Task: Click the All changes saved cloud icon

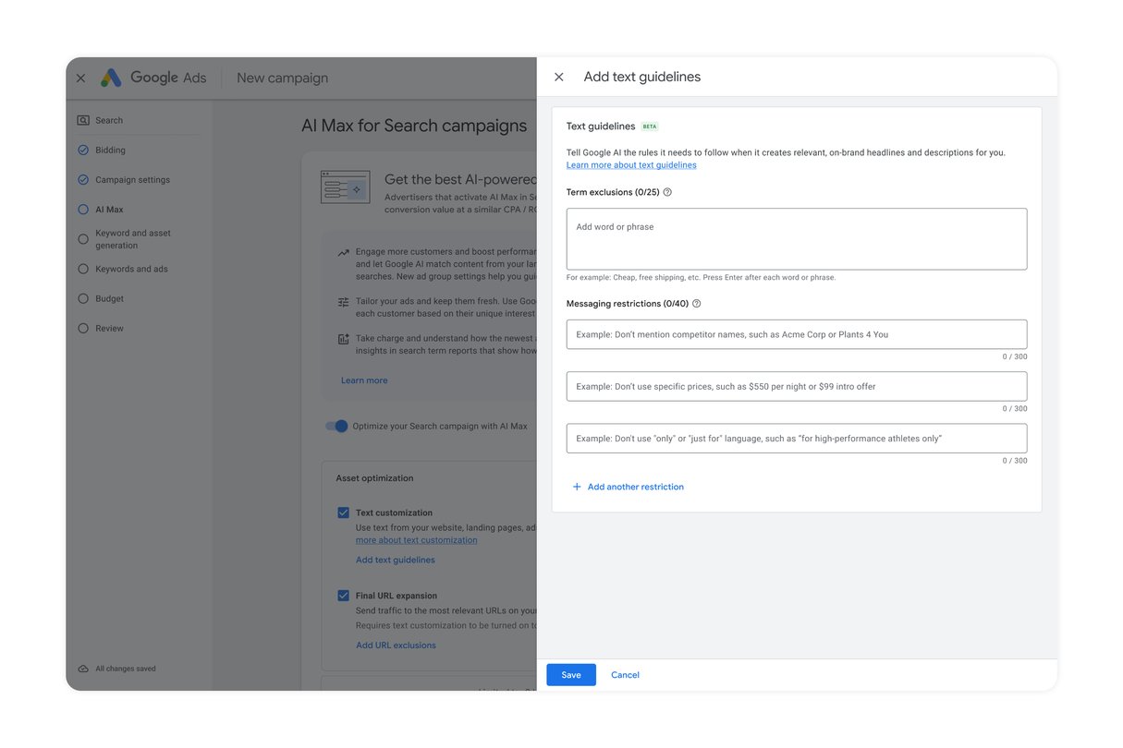Action: [82, 668]
